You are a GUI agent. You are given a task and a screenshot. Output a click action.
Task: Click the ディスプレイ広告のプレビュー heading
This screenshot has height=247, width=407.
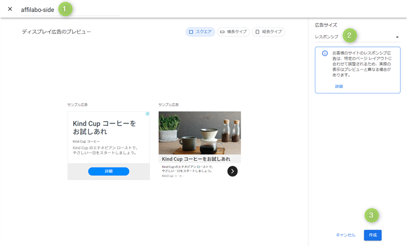[x=56, y=32]
